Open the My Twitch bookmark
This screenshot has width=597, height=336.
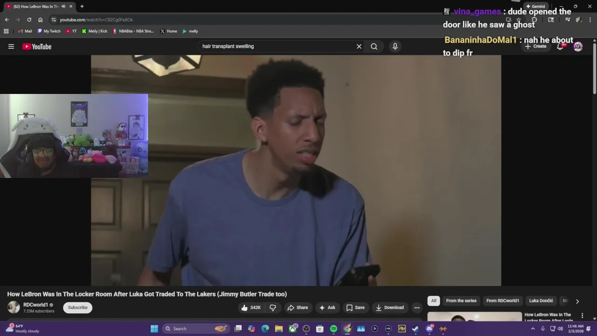pyautogui.click(x=49, y=31)
